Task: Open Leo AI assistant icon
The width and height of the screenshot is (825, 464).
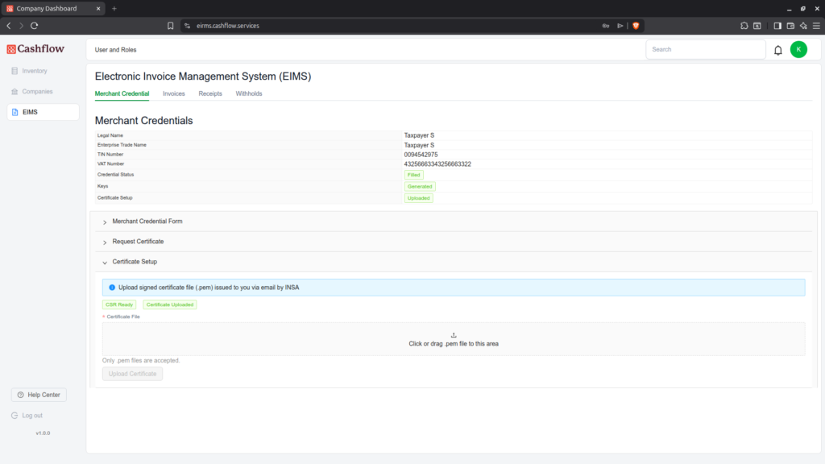Action: pyautogui.click(x=803, y=26)
